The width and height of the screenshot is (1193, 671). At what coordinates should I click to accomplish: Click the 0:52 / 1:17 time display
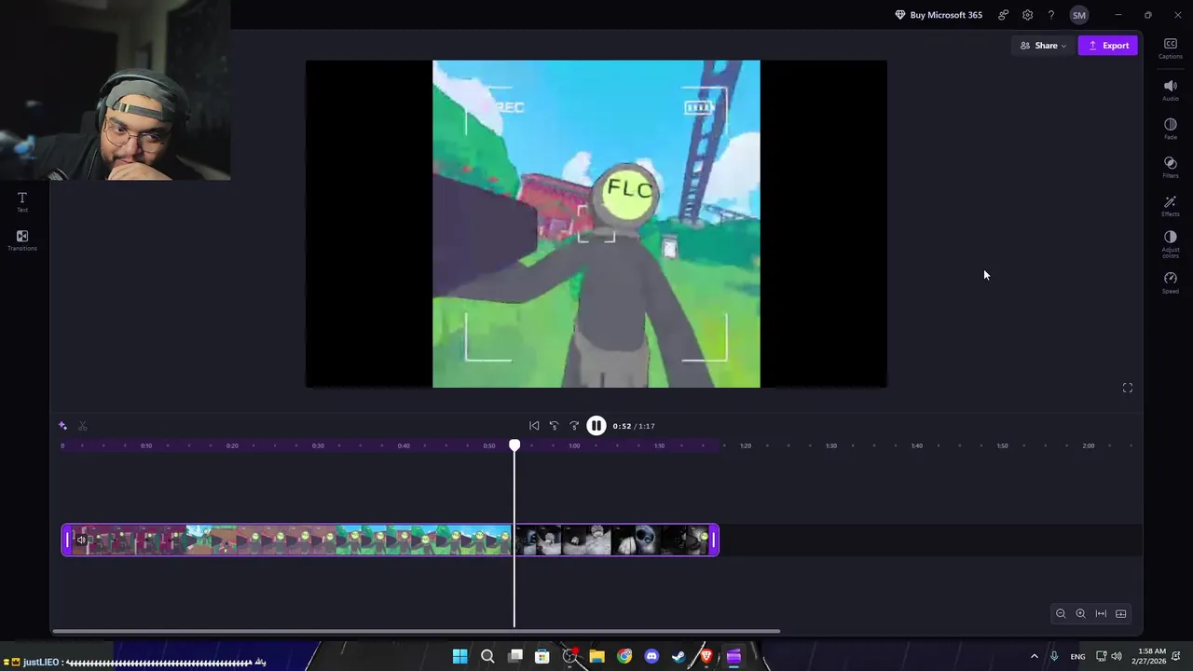pyautogui.click(x=634, y=426)
